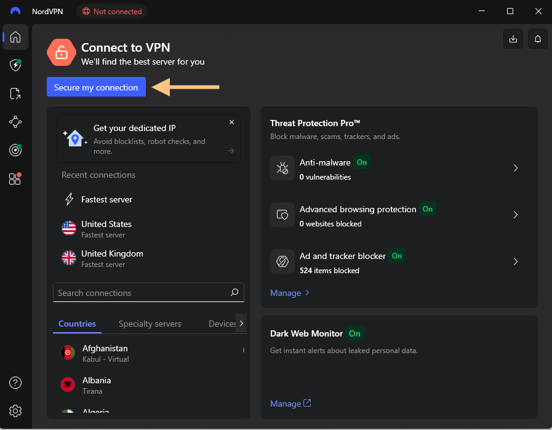Open the Extras grid icon with red badge
The width and height of the screenshot is (552, 430).
tap(15, 178)
